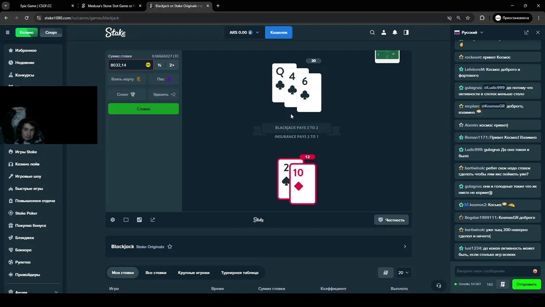Viewport: 545px width, 307px height.
Task: Click the search magnifier icon in header
Action: [x=373, y=32]
